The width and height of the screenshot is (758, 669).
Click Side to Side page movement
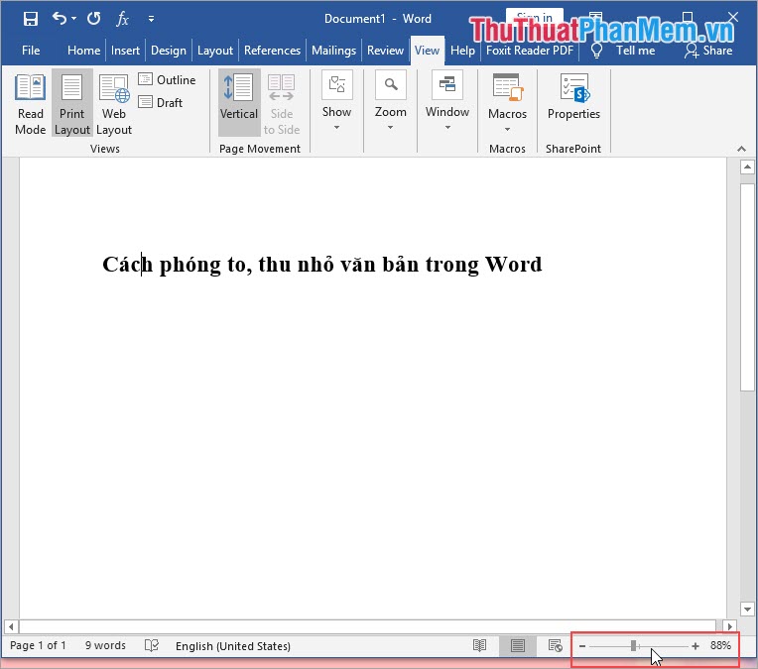click(x=282, y=104)
